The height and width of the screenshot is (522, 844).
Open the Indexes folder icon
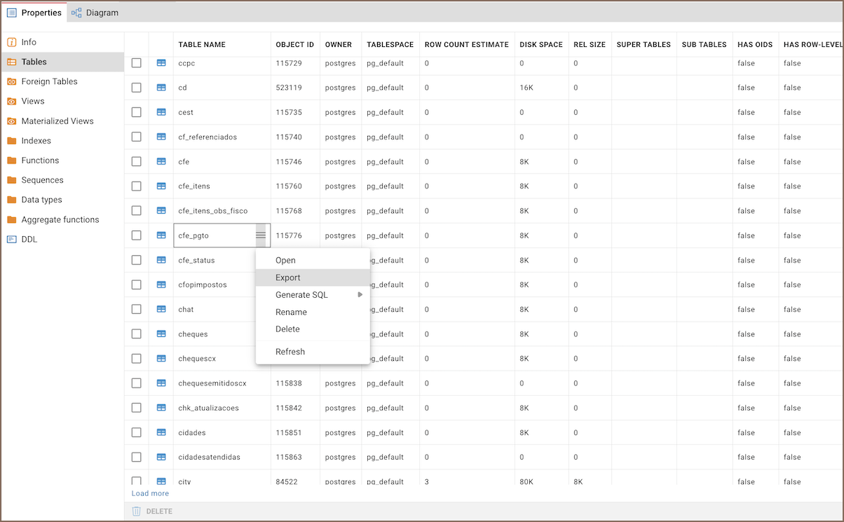11,141
